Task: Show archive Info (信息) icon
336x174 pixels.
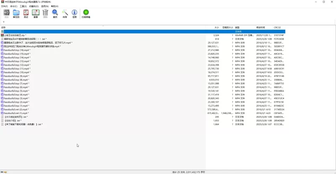Action: [x=74, y=13]
